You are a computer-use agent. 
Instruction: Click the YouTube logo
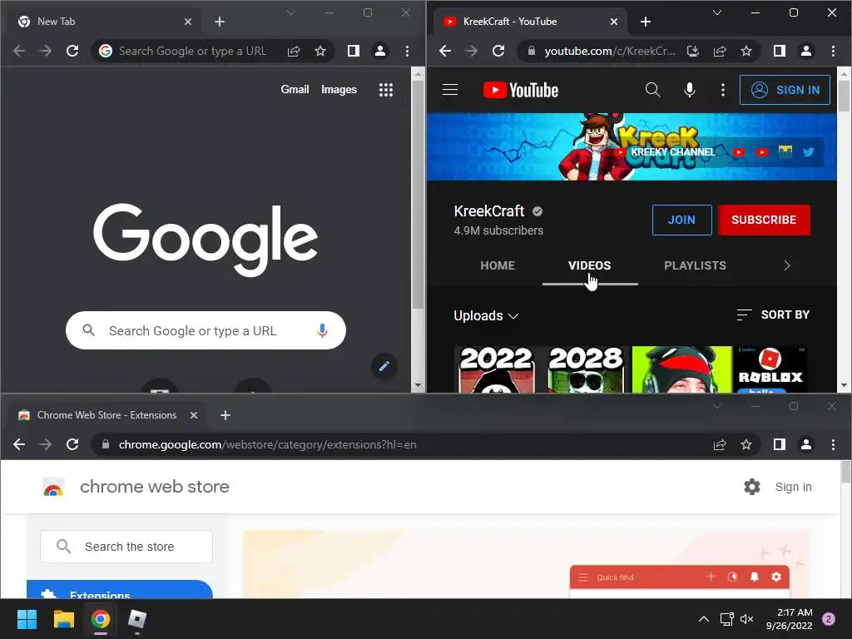click(521, 90)
